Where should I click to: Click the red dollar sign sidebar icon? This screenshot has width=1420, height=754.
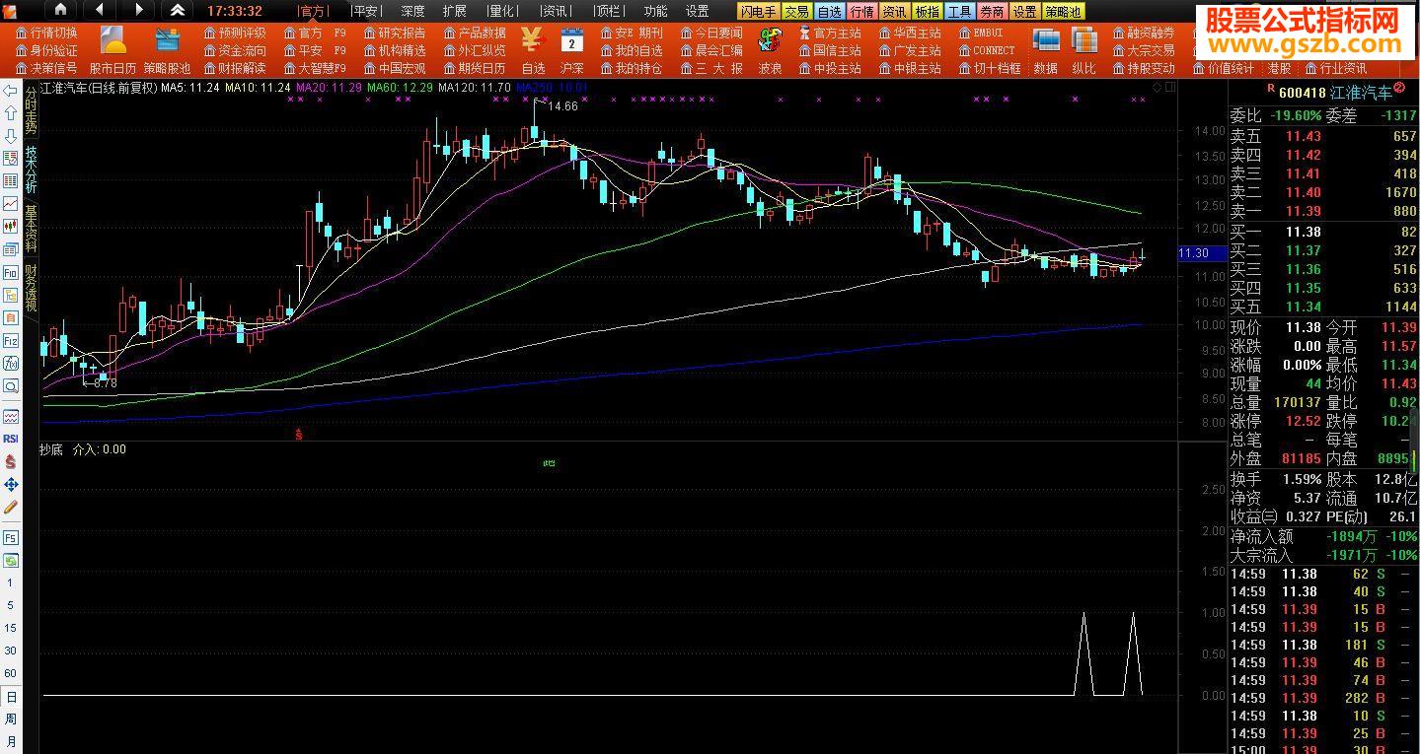click(x=11, y=461)
